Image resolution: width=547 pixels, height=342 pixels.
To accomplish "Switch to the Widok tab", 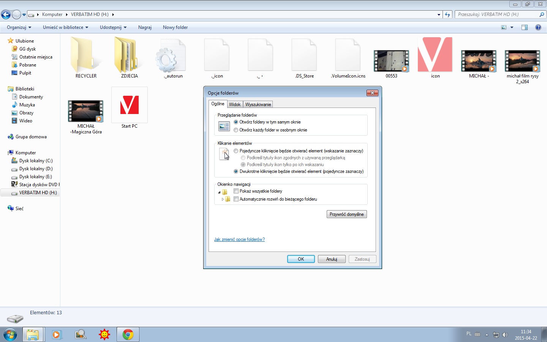I will tap(235, 104).
